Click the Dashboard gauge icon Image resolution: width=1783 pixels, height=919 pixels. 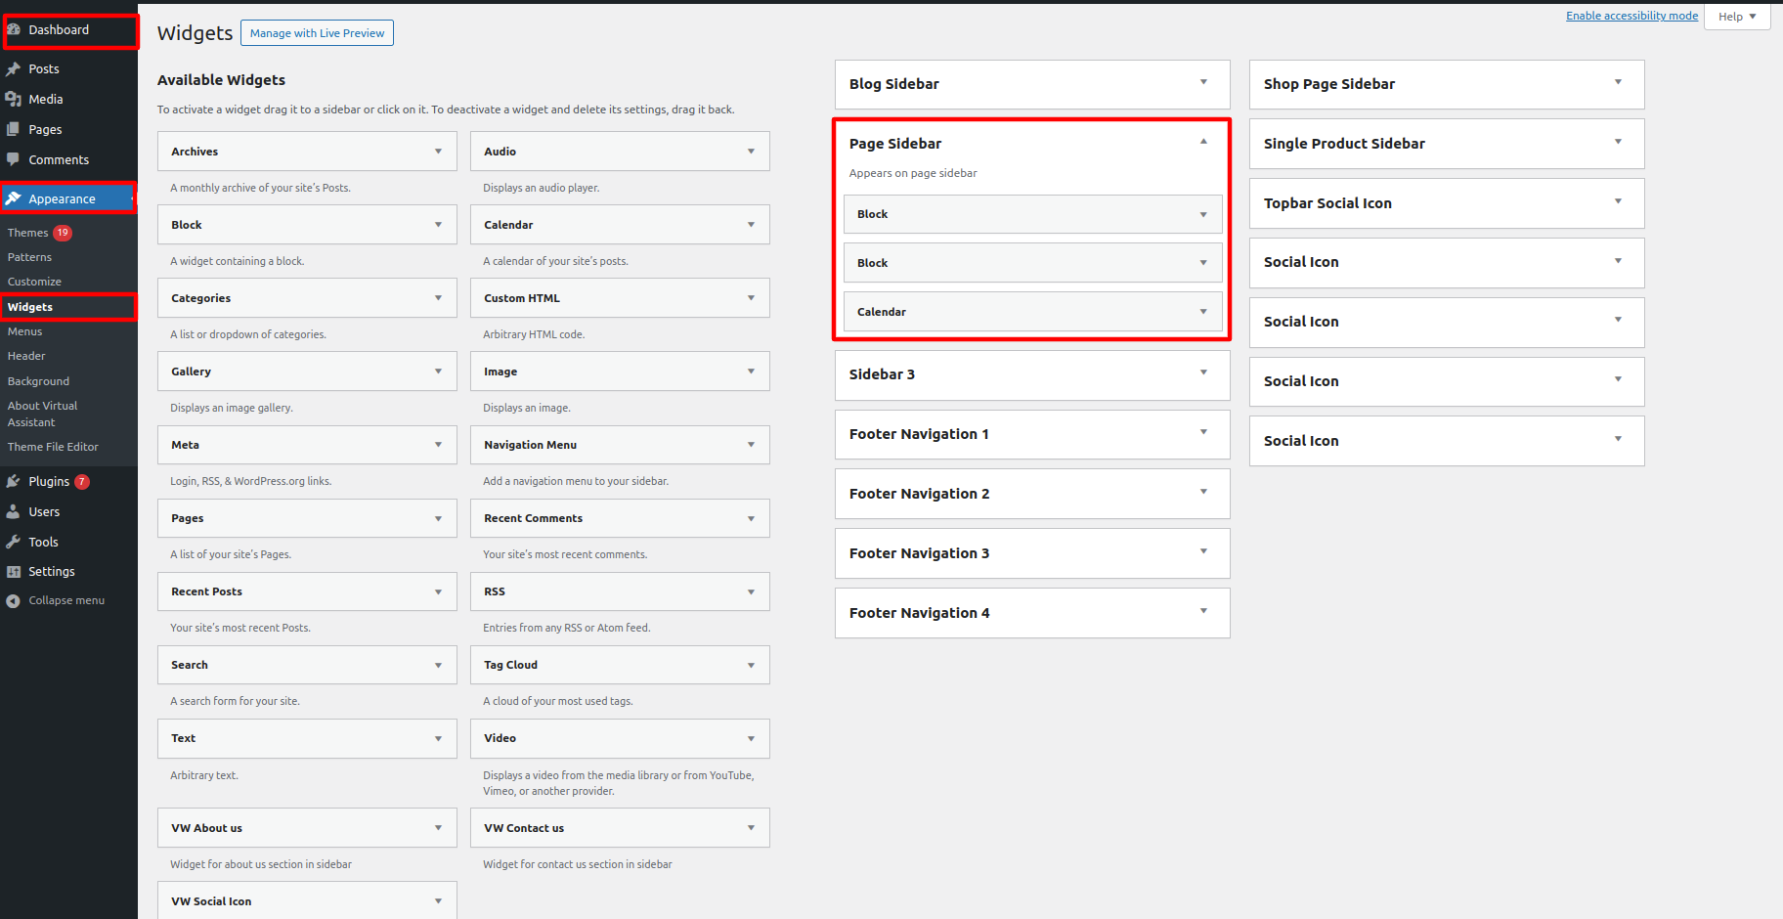click(x=14, y=29)
